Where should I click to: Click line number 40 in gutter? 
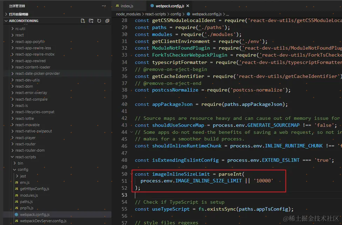(124, 104)
